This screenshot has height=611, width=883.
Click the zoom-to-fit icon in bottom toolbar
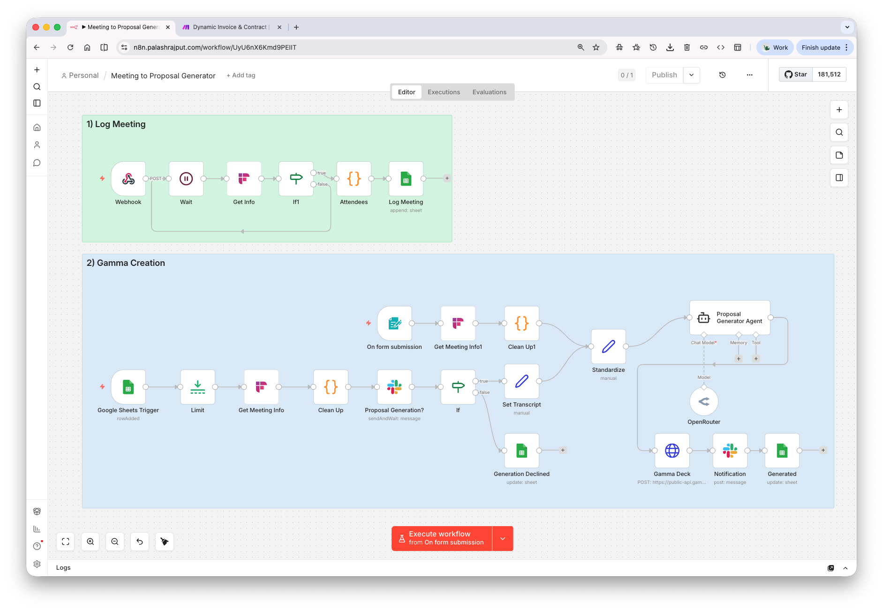coord(65,542)
